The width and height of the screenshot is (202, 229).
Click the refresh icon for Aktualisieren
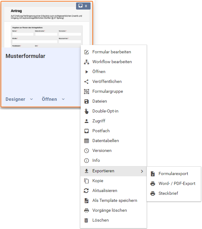tap(87, 191)
